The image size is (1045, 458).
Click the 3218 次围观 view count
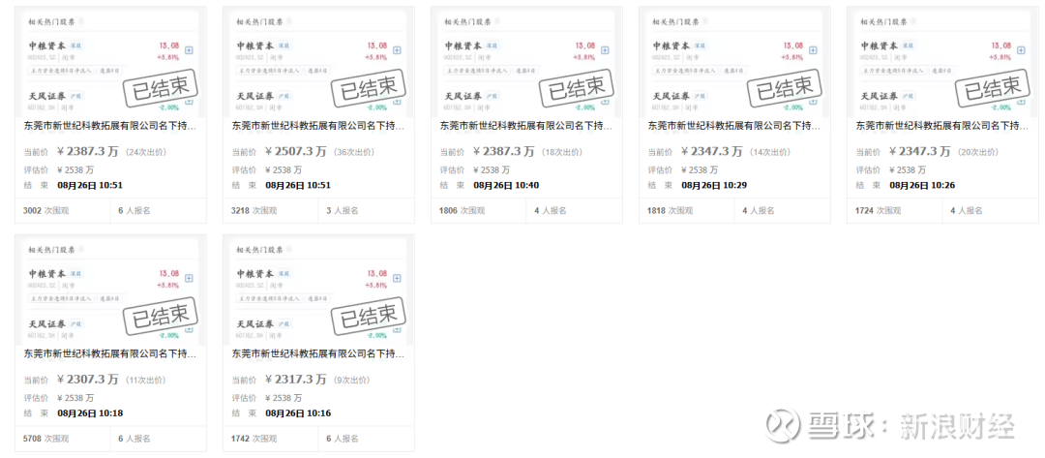click(x=254, y=211)
